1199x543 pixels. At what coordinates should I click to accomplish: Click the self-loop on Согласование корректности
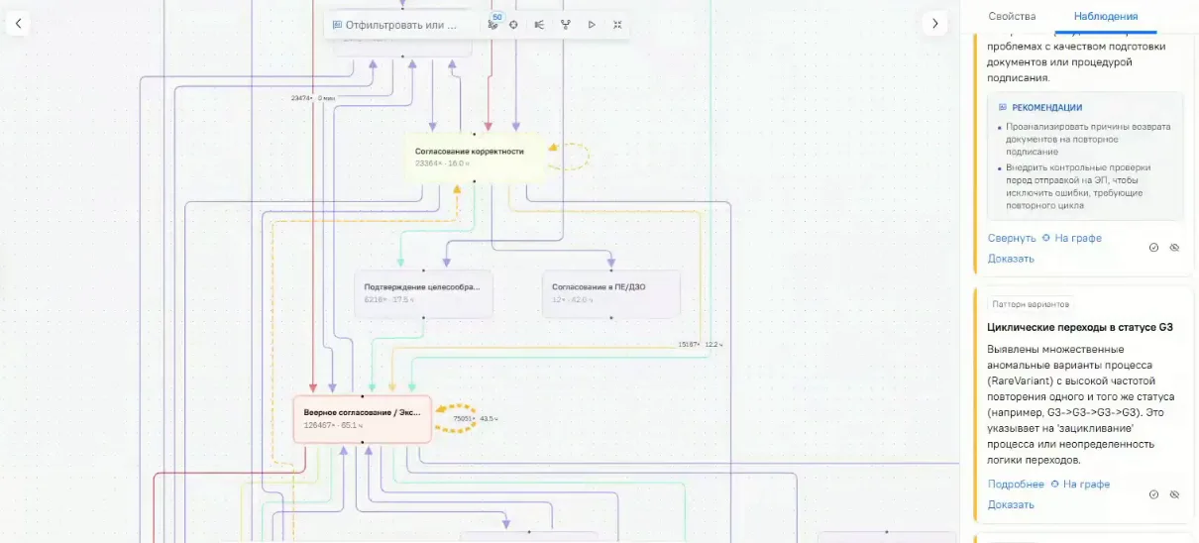click(x=569, y=157)
